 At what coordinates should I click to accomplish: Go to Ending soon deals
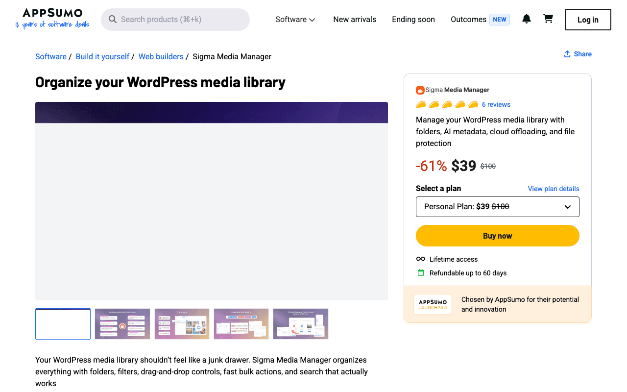click(x=413, y=20)
